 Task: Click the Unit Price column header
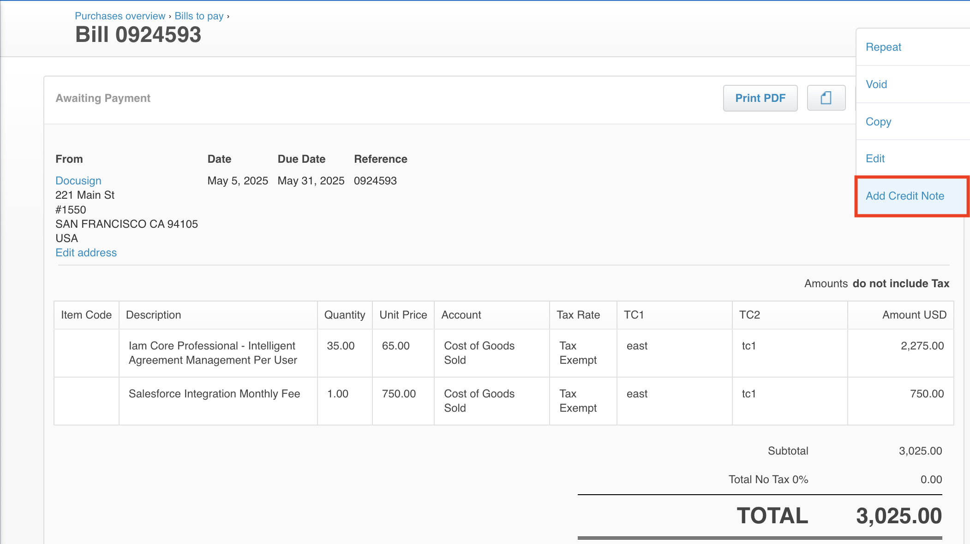(403, 315)
